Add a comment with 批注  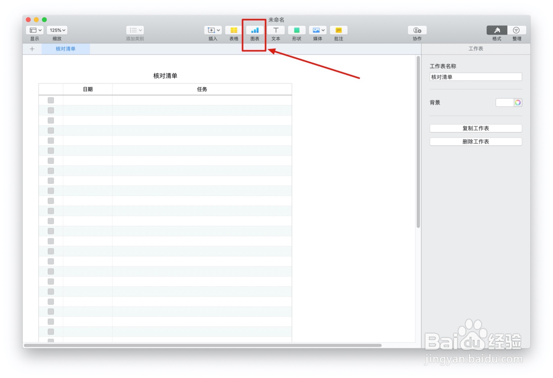pyautogui.click(x=339, y=30)
